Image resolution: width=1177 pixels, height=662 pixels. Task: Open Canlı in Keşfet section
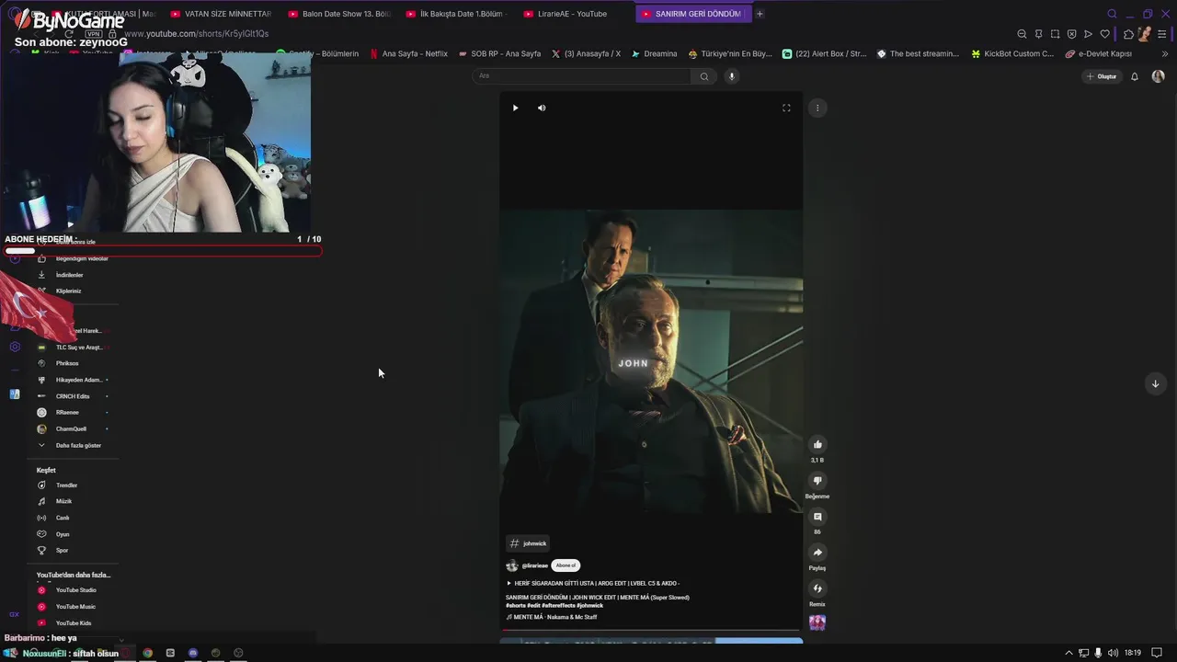tap(54, 518)
